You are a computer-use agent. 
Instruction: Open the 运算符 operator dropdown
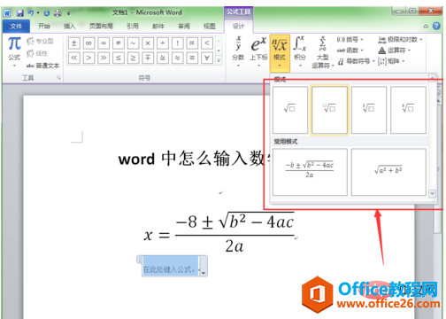395,51
